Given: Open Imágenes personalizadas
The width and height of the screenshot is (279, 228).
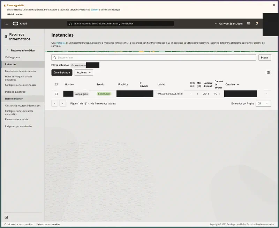Looking at the screenshot, I should [18, 126].
